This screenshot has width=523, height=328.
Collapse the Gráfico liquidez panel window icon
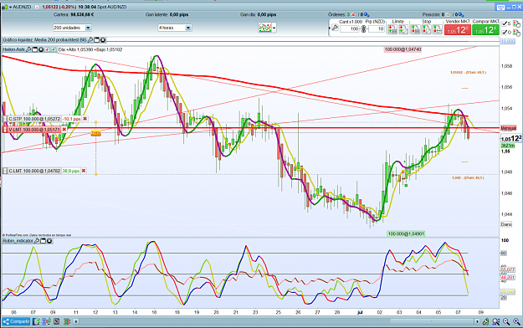click(x=97, y=40)
